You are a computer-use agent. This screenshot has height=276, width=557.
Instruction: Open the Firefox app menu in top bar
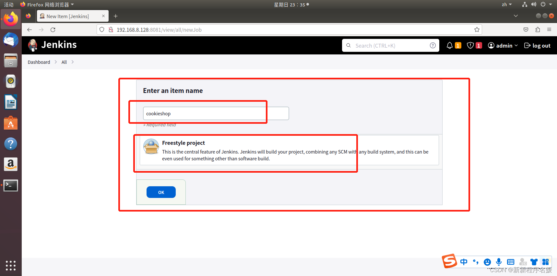point(47,5)
